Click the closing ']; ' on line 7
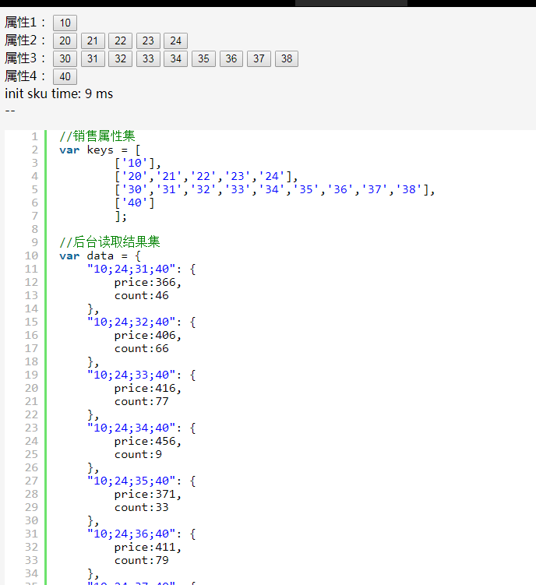This screenshot has width=536, height=585. (x=121, y=217)
